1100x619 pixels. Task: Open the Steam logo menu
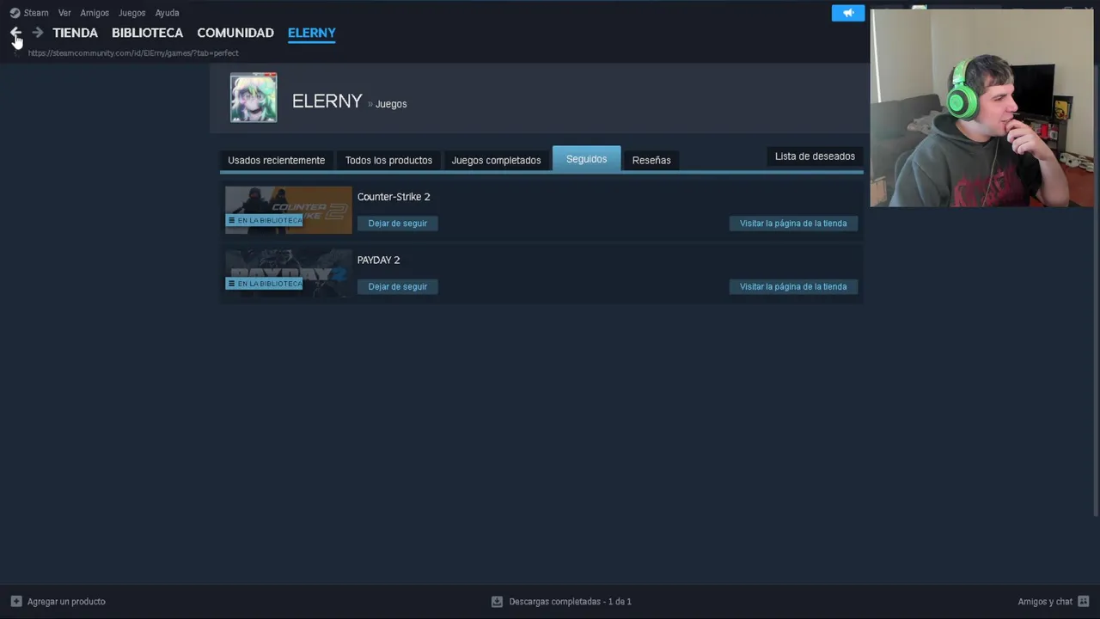(x=15, y=13)
